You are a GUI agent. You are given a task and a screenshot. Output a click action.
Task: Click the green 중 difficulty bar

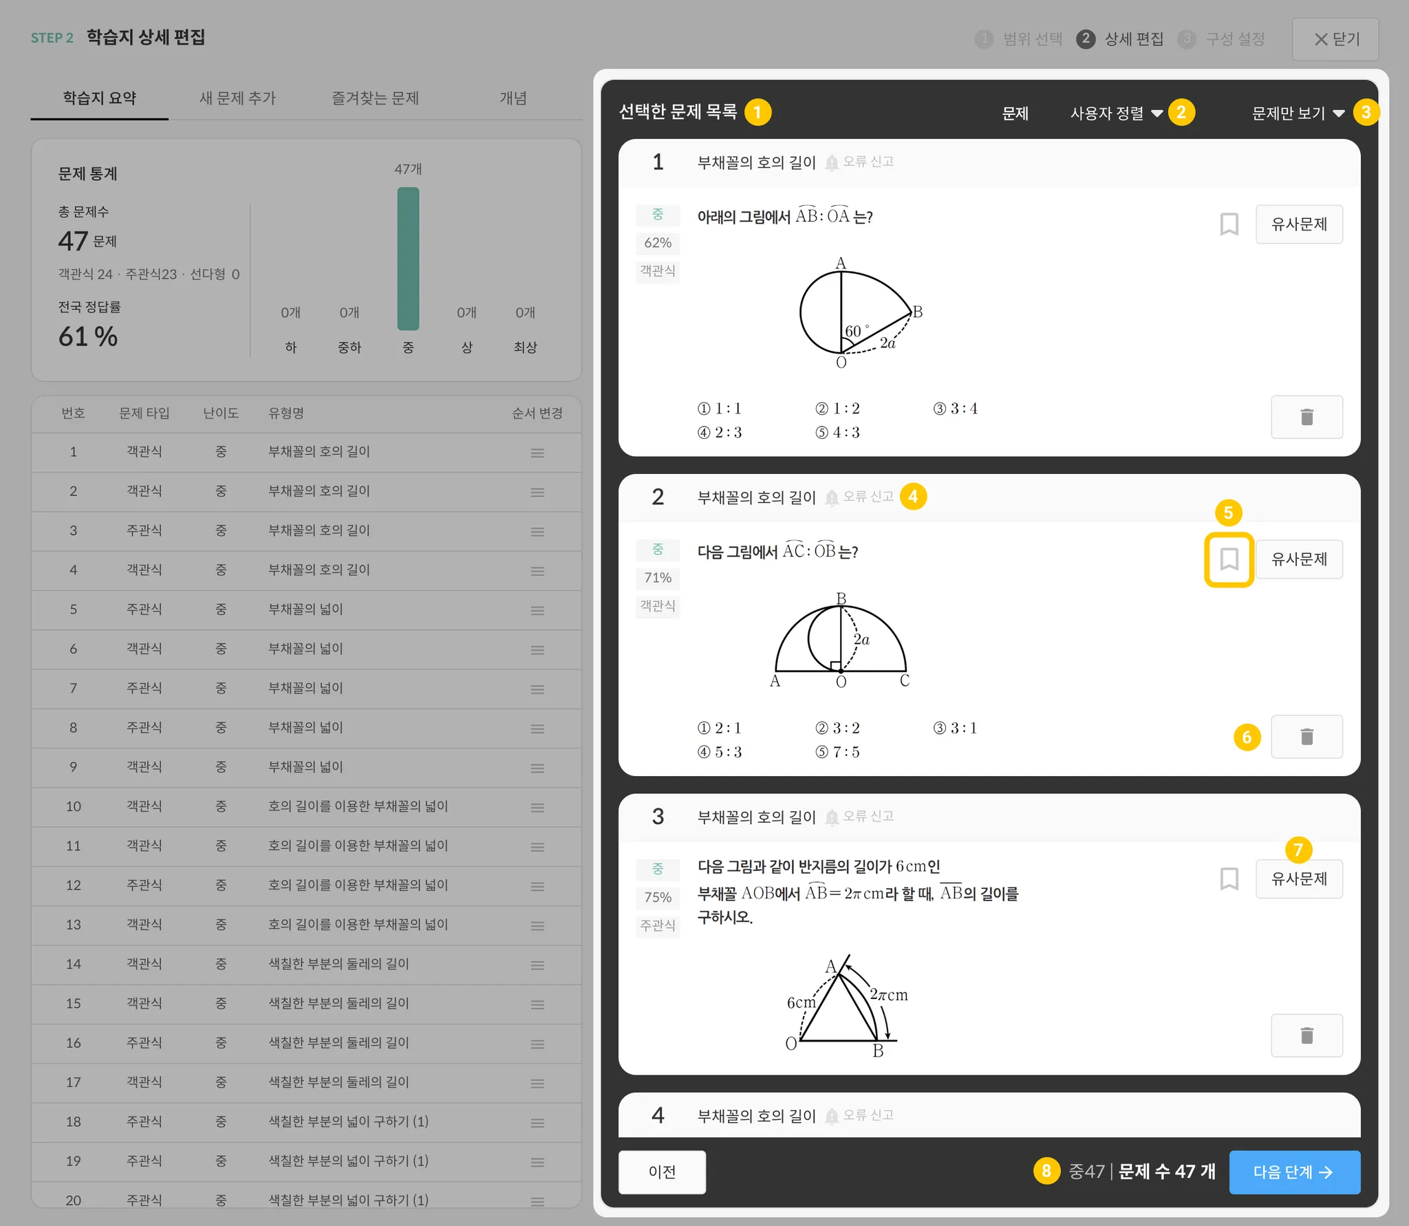pyautogui.click(x=408, y=259)
